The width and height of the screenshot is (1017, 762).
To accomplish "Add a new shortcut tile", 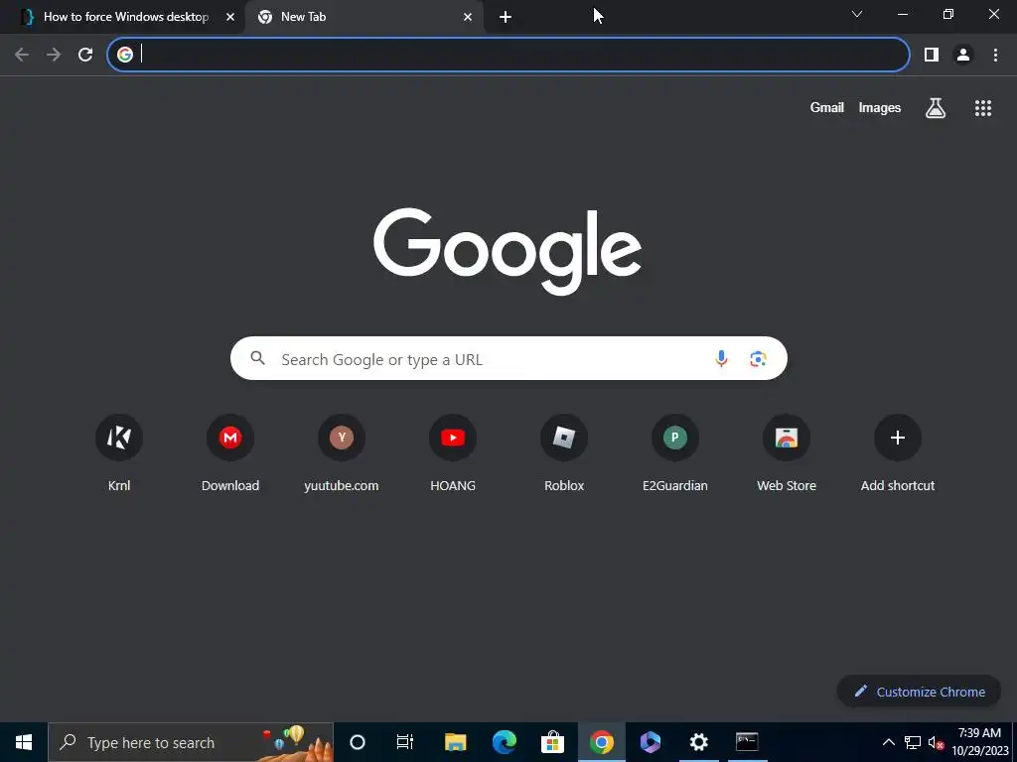I will point(897,453).
